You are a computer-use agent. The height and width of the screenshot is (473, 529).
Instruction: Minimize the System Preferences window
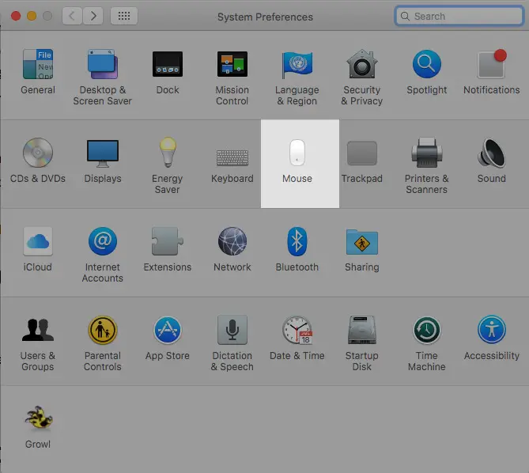point(32,16)
